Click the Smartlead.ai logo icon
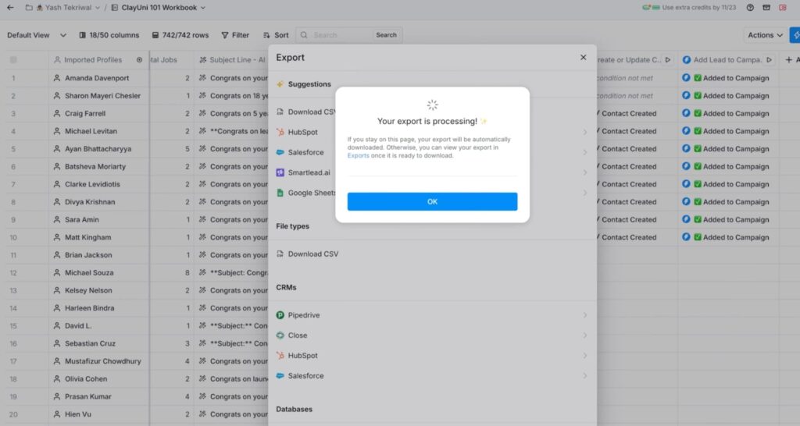Viewport: 800px width, 426px height. 280,172
